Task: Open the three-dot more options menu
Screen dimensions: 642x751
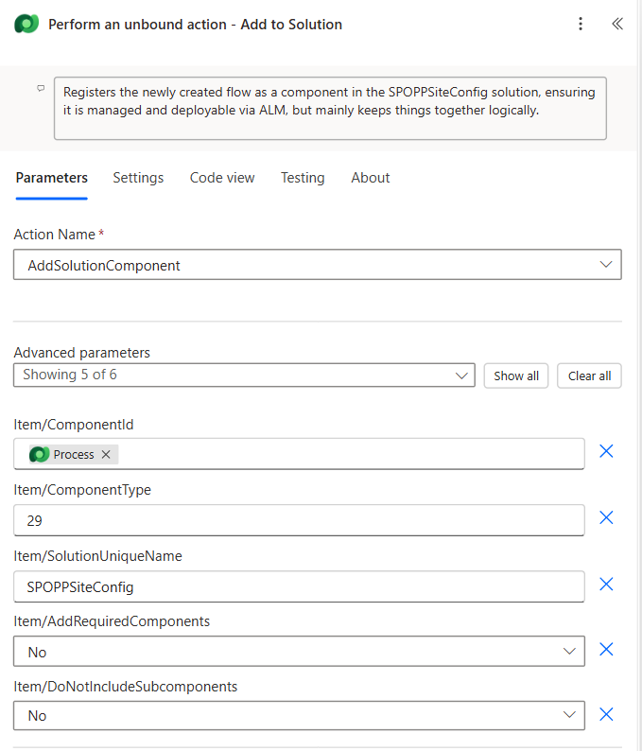Action: tap(581, 24)
